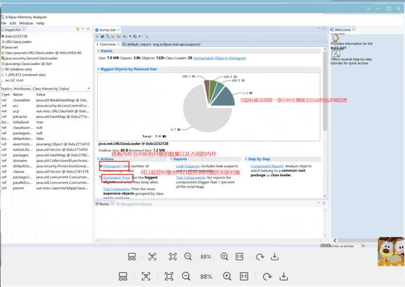This screenshot has height=287, width=405.
Task: Collapse Biggest Objects by Retained Size section
Action: (99, 69)
